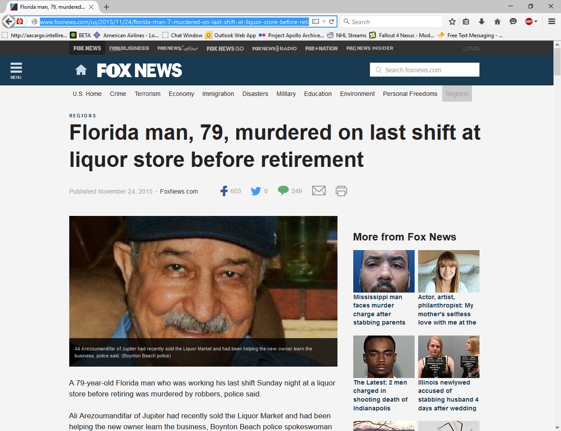The height and width of the screenshot is (431, 561).
Task: Bookmark this page with the star icon
Action: (452, 21)
